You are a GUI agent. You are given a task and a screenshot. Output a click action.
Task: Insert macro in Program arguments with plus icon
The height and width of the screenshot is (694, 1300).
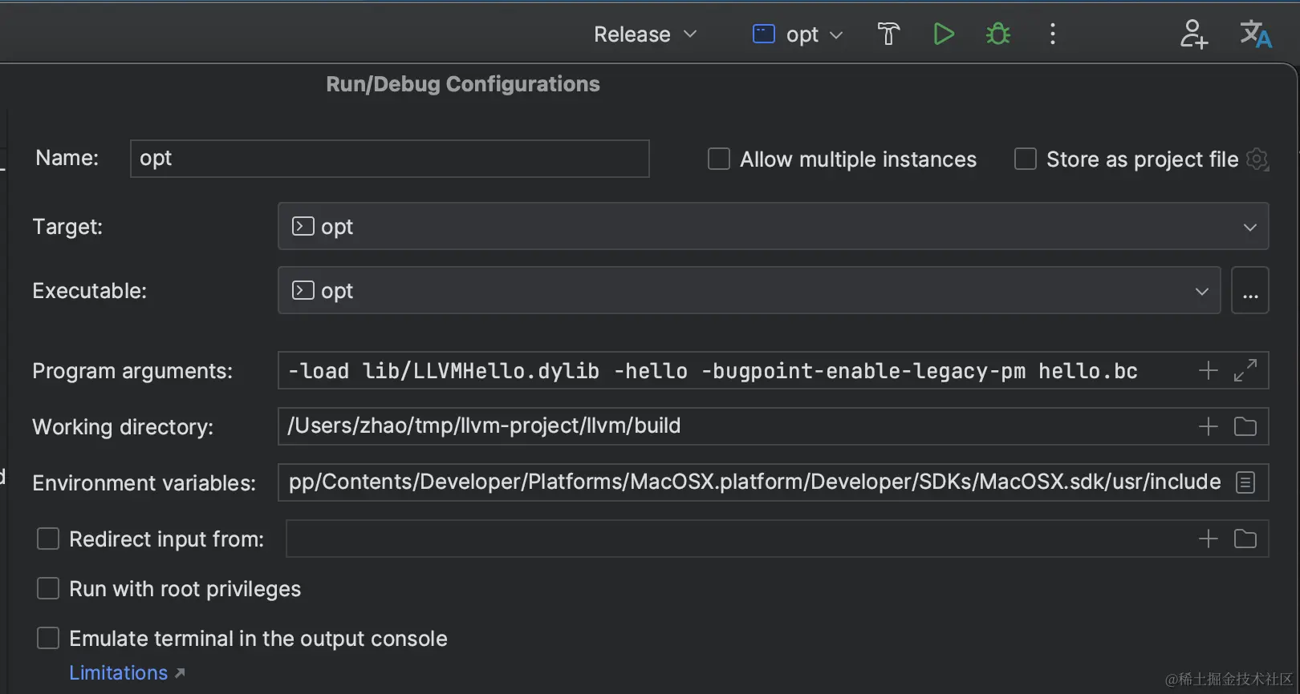pyautogui.click(x=1208, y=370)
